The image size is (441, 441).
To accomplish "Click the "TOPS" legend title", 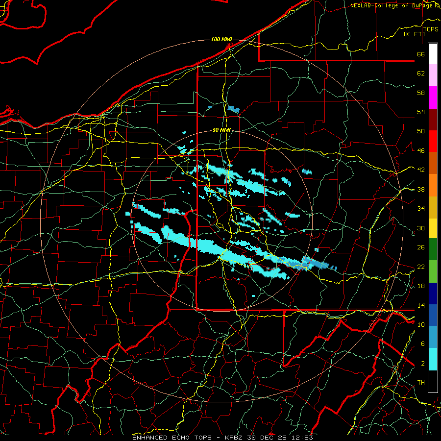I will pos(431,29).
